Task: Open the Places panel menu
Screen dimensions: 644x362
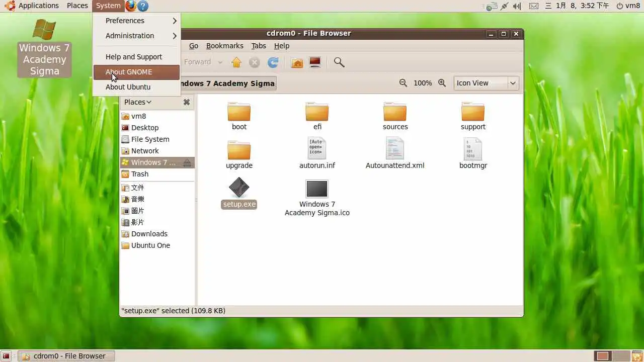Action: (x=77, y=6)
